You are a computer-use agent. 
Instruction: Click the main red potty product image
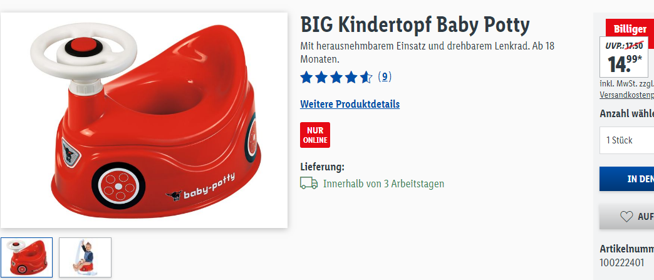click(144, 120)
